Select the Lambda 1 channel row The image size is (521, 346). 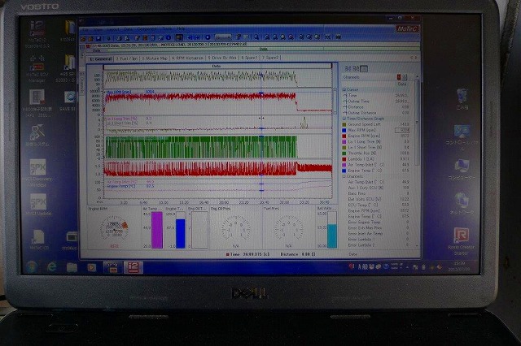click(378, 159)
